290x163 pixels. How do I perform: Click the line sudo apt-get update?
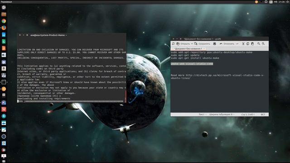[x=185, y=55]
